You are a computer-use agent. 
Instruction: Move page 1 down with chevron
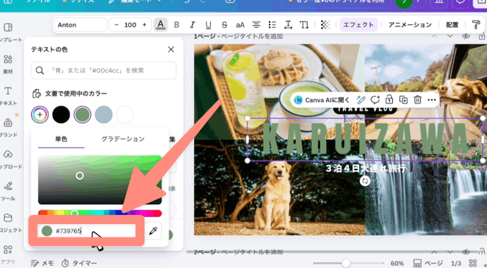[450, 36]
